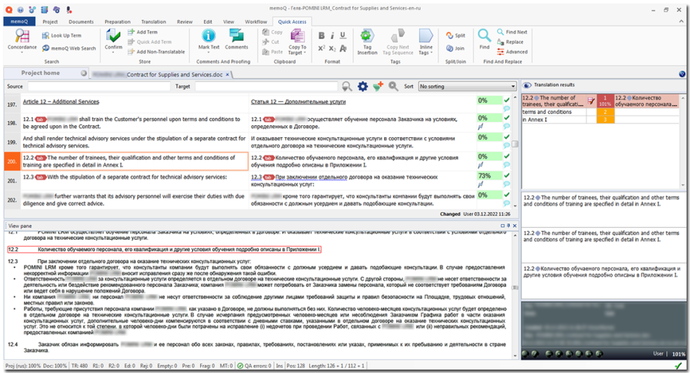This screenshot has height=373, width=690.
Task: Click the Target filter input field
Action: tap(266, 87)
